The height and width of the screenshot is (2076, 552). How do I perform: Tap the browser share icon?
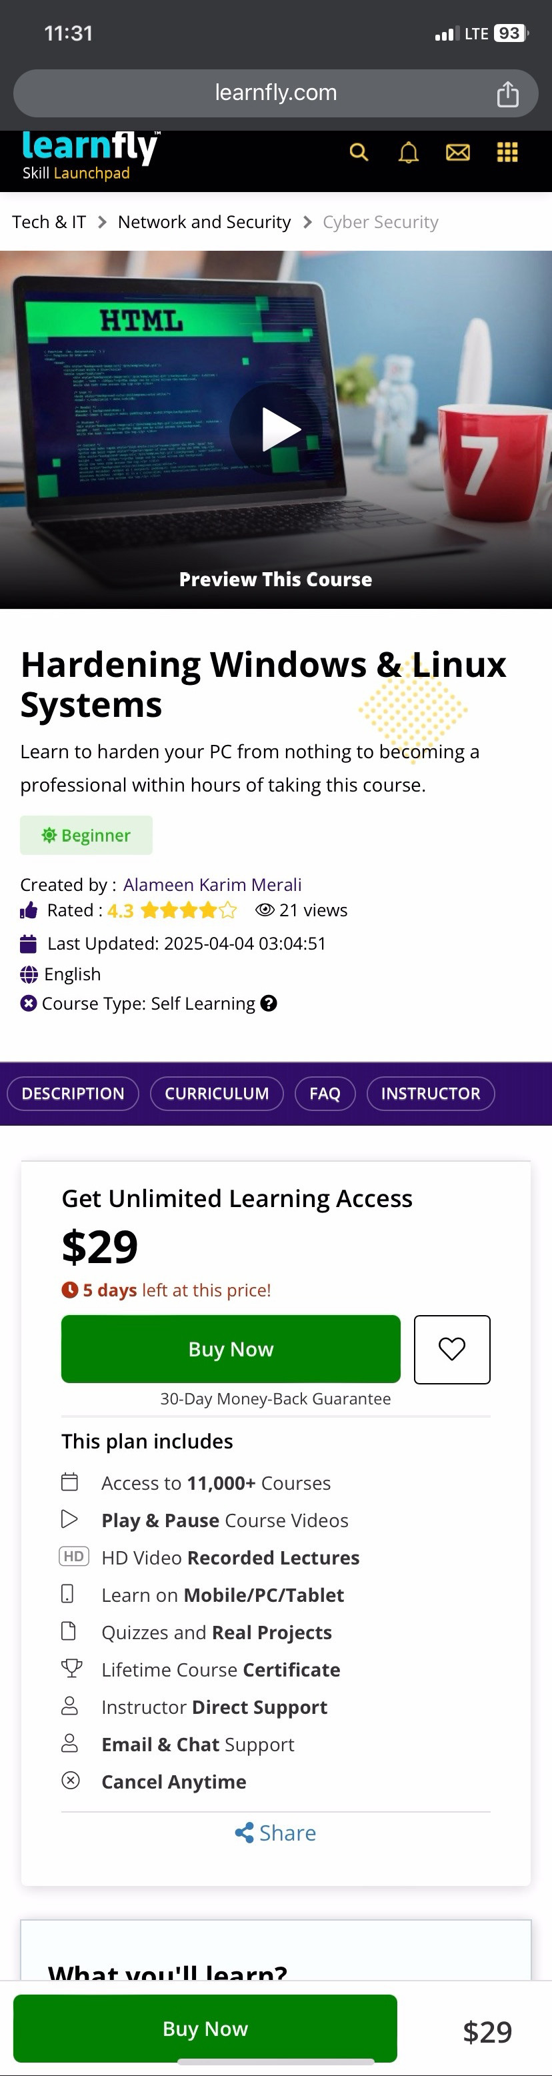tap(508, 93)
